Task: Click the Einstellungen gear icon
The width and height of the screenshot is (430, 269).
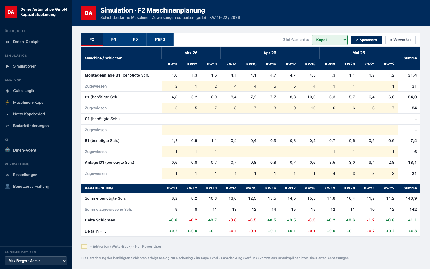Action: (x=7, y=175)
